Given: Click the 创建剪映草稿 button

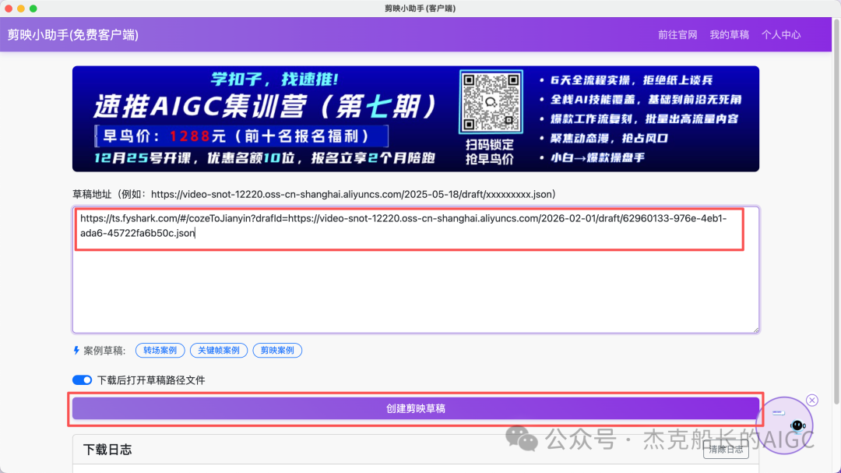Looking at the screenshot, I should point(416,408).
